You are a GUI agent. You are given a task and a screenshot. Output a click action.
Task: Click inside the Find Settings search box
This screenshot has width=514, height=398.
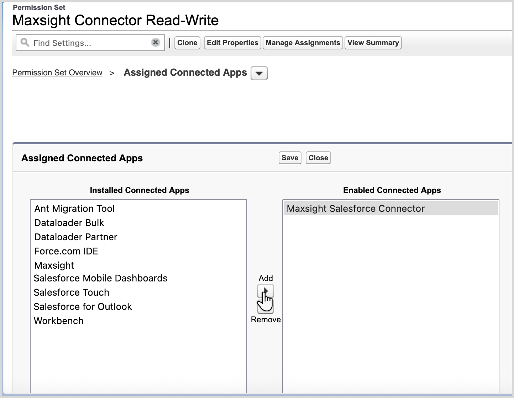point(89,43)
